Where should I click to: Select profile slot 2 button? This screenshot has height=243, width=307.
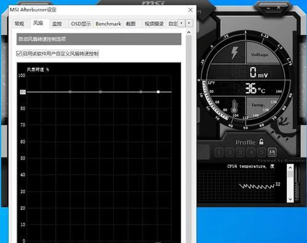[230, 152]
